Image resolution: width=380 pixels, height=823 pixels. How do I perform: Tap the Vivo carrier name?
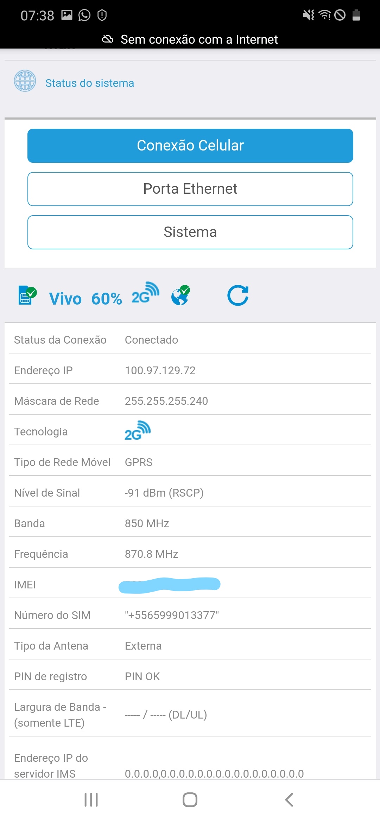(65, 299)
